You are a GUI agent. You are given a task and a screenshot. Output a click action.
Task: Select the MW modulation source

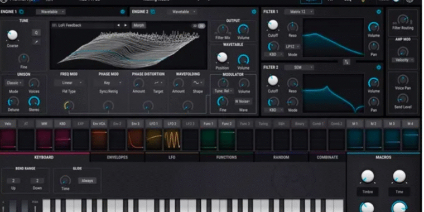(44, 124)
